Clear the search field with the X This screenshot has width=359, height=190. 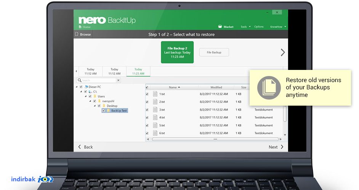pos(118,80)
